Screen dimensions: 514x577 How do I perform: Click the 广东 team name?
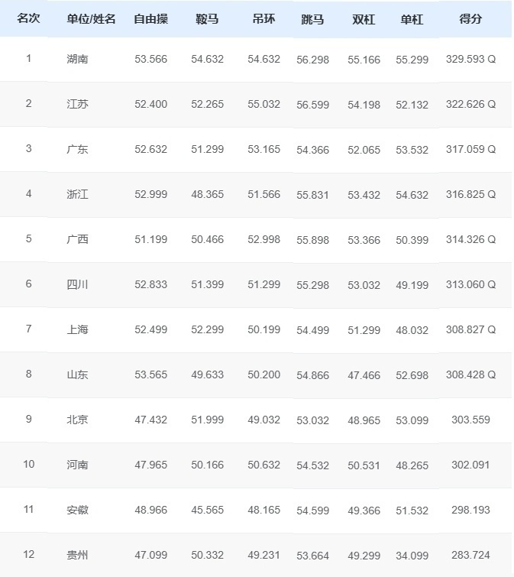(x=77, y=149)
